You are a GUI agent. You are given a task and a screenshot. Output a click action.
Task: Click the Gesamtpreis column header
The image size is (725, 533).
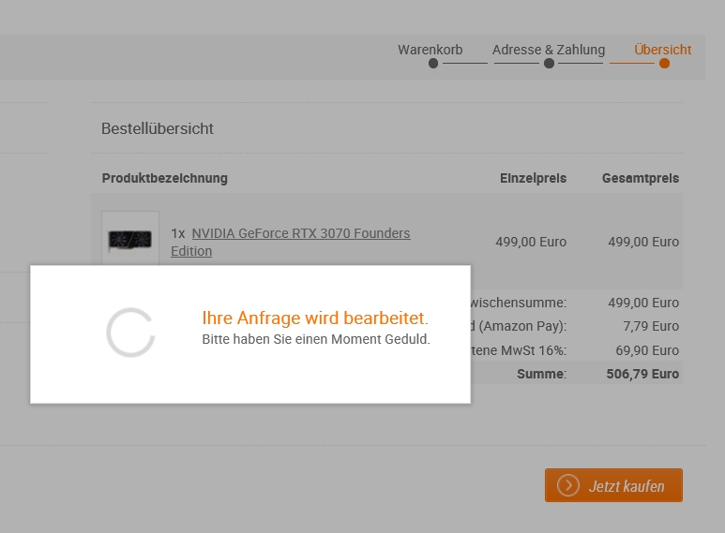tap(641, 178)
